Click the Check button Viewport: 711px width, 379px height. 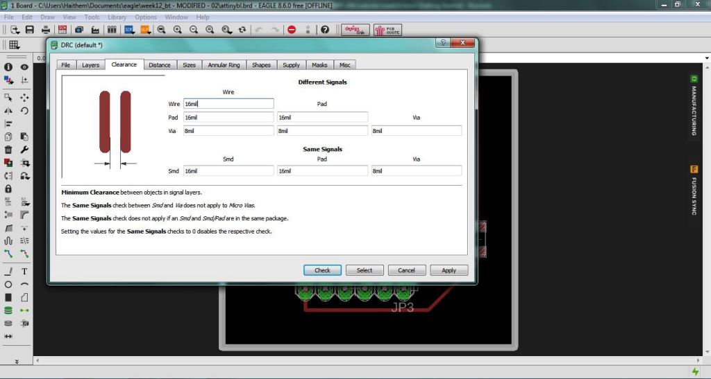[322, 270]
